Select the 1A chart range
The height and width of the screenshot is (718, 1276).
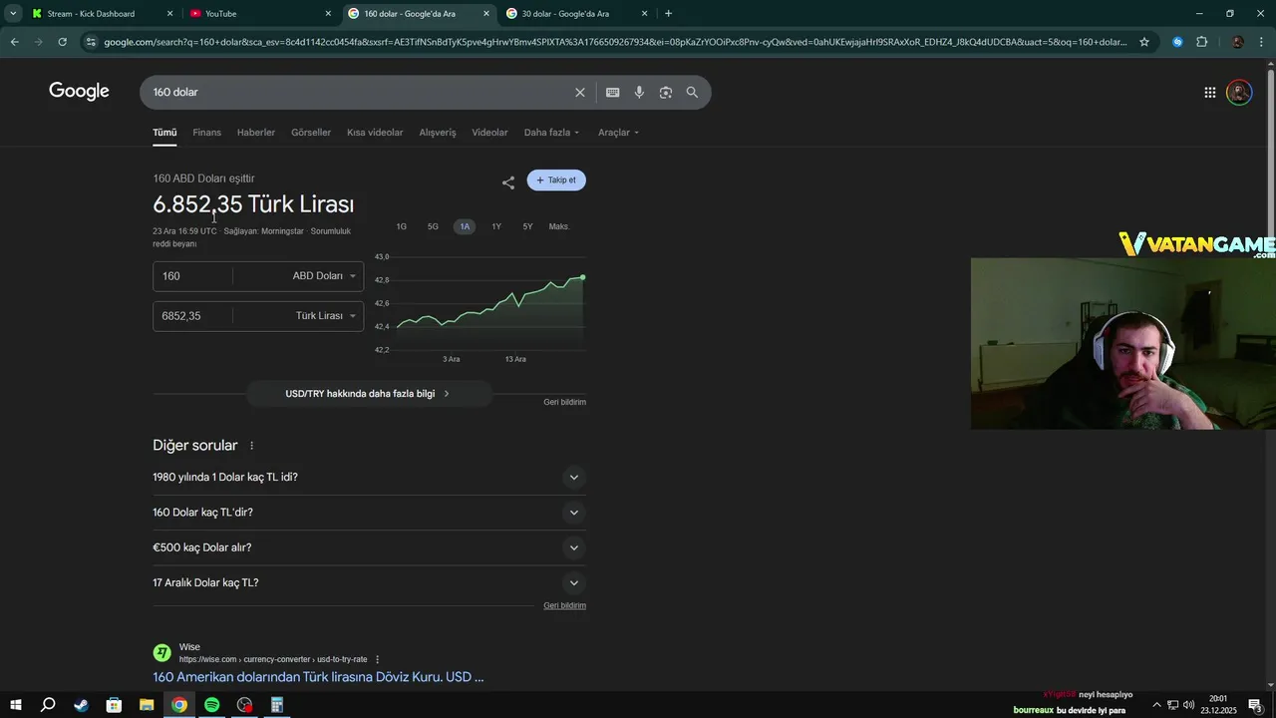coord(465,226)
